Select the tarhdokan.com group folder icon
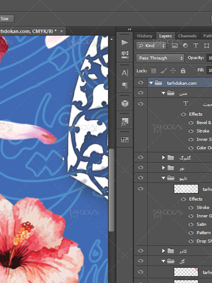 click(x=158, y=83)
